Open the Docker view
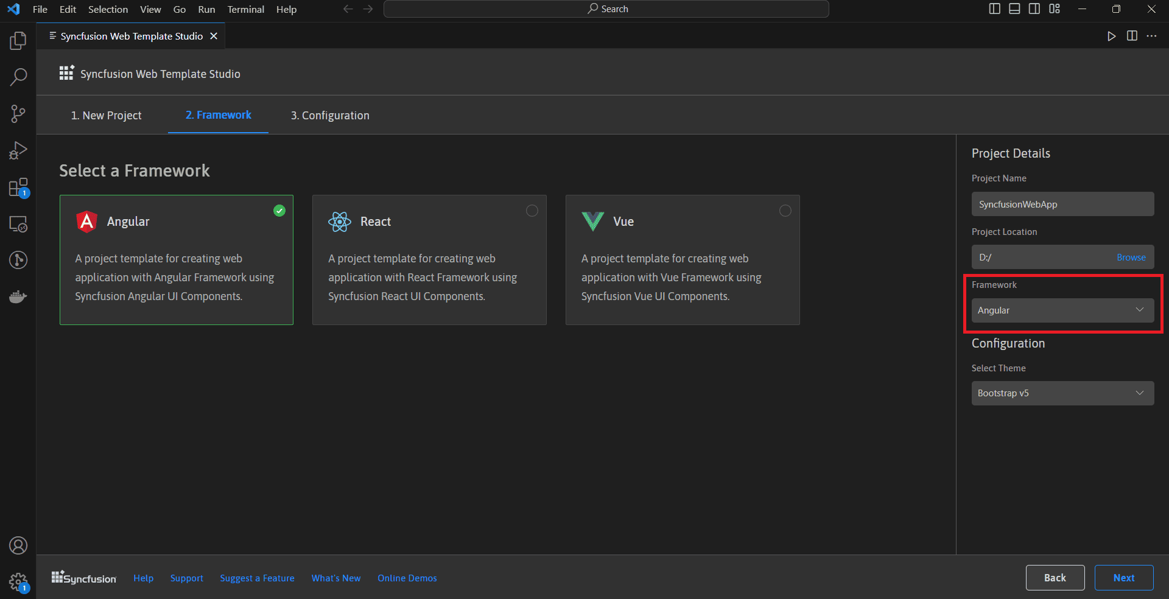The height and width of the screenshot is (599, 1169). click(18, 296)
